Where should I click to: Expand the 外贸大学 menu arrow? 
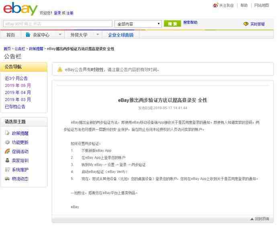point(98,35)
